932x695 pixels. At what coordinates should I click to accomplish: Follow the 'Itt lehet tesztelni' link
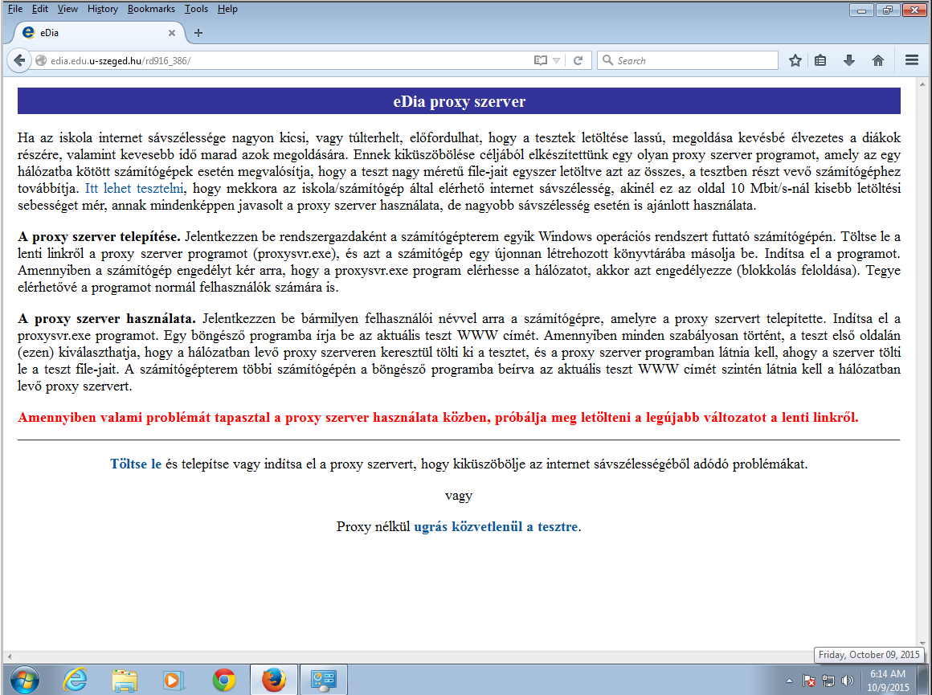(x=134, y=189)
